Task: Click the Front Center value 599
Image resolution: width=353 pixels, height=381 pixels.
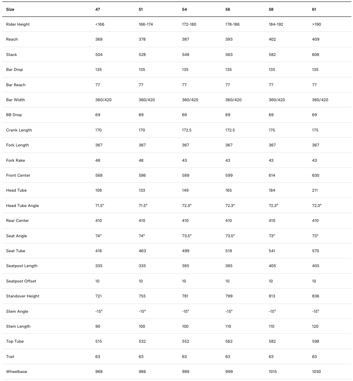Action: [x=229, y=176]
